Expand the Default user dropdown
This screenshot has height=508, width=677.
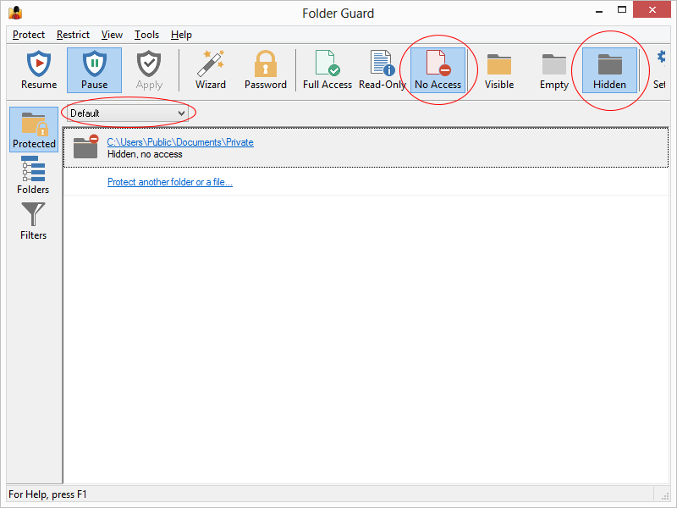click(x=128, y=113)
